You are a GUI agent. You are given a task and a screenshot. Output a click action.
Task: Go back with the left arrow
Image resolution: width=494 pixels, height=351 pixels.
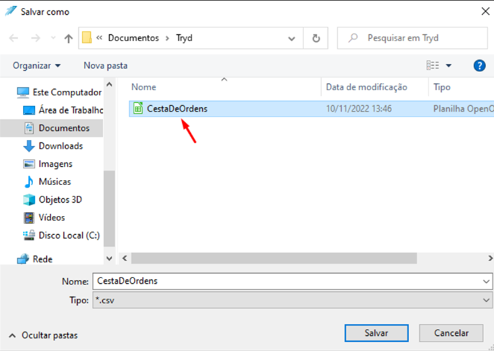13,38
